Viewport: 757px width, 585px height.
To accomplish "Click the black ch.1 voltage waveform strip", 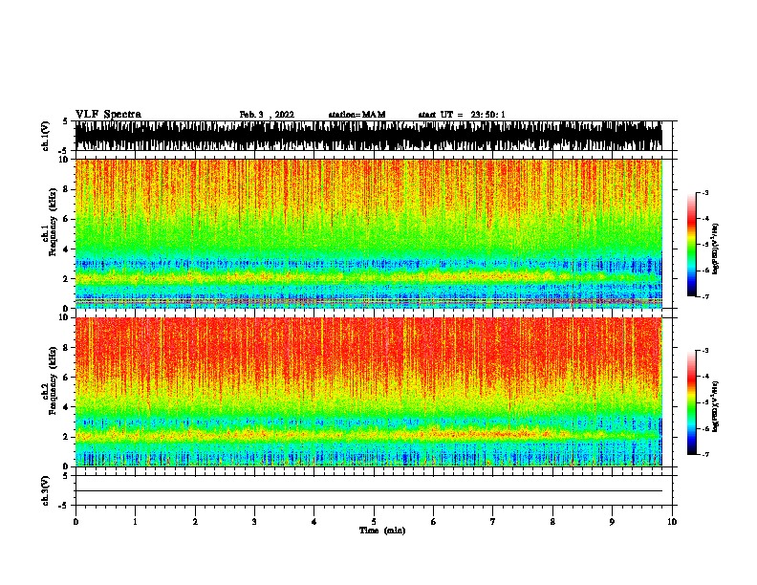I will pos(369,136).
